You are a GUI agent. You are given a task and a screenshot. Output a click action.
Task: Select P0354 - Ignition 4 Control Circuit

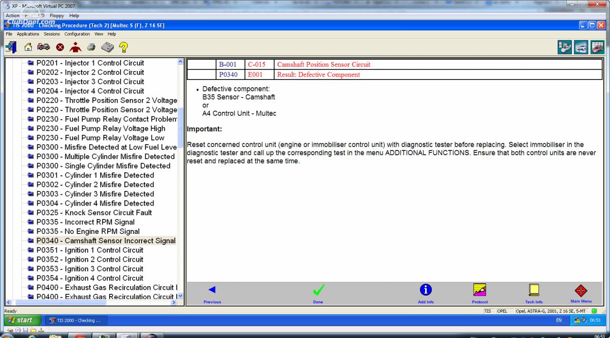point(90,278)
